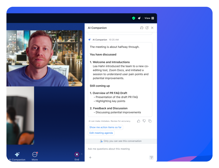Give thumbs up to AI response

tap(138, 121)
